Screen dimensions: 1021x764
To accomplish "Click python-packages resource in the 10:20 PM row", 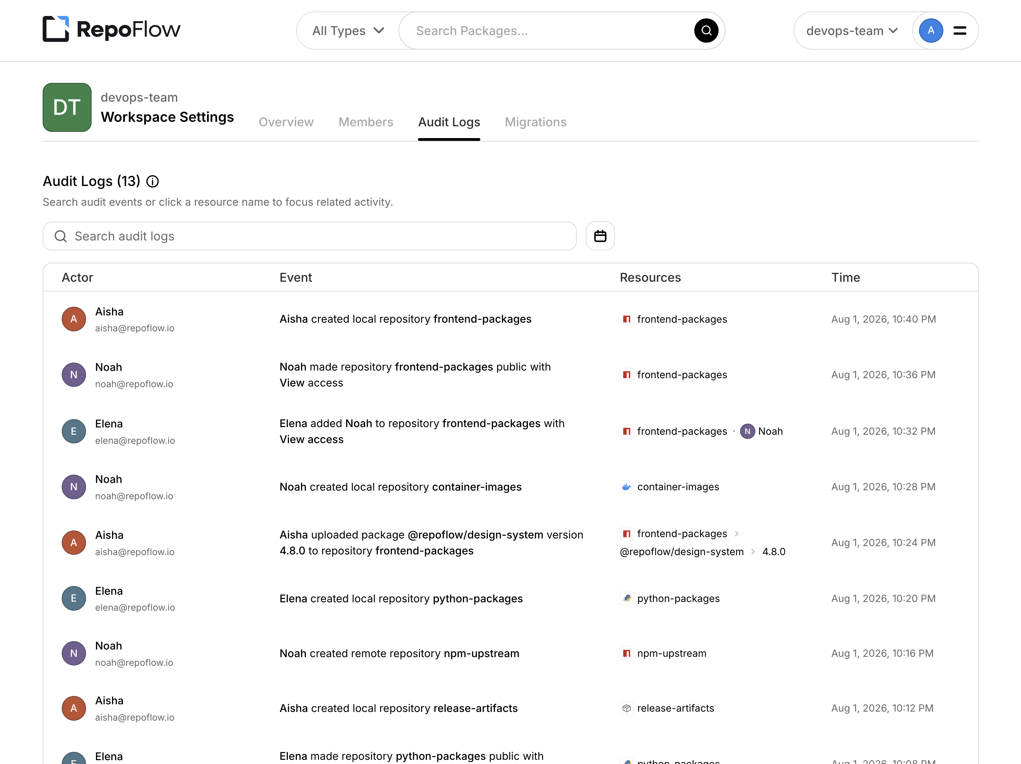I will tap(678, 598).
